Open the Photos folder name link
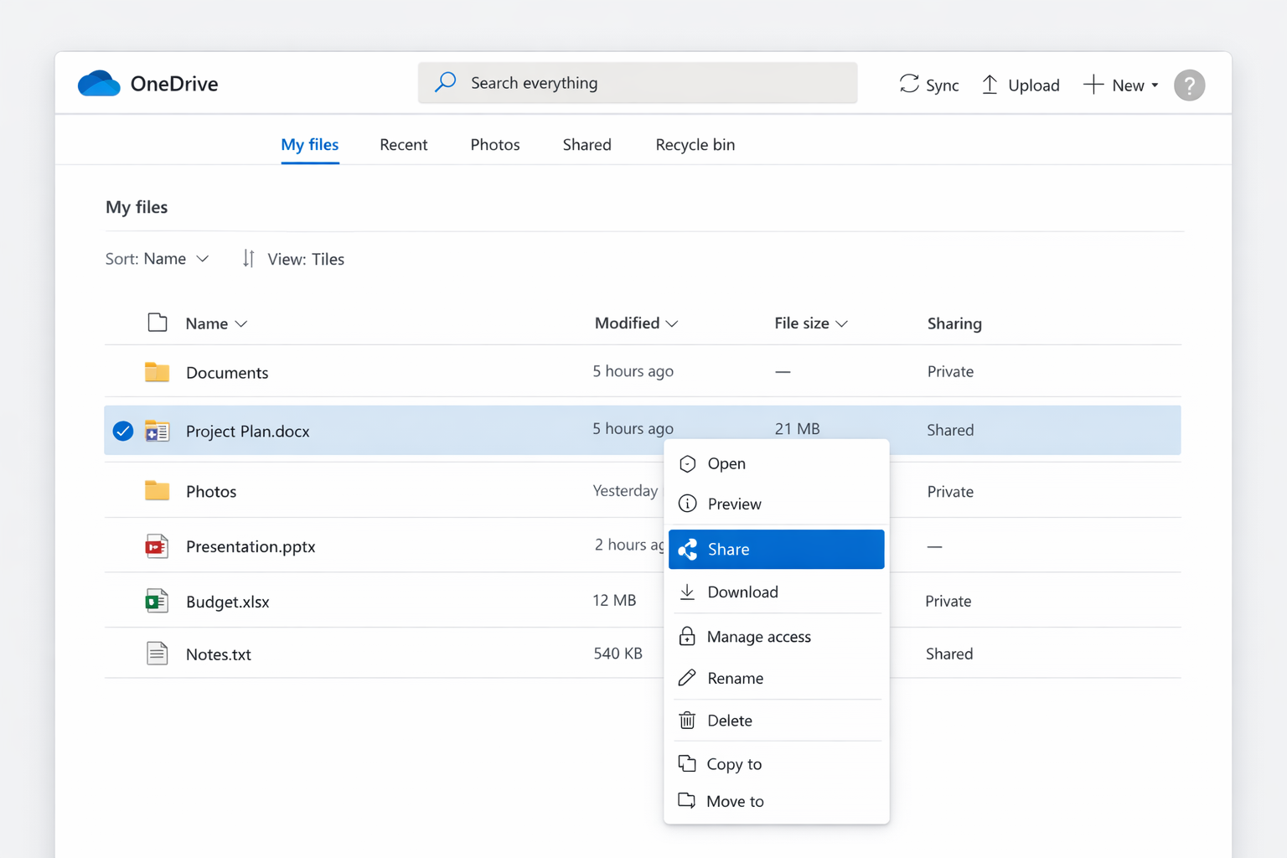 pos(211,492)
